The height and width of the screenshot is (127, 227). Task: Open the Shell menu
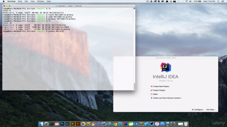pyautogui.click(x=20, y=1)
